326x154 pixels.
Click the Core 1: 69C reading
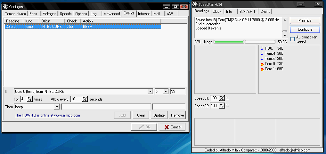274,69
